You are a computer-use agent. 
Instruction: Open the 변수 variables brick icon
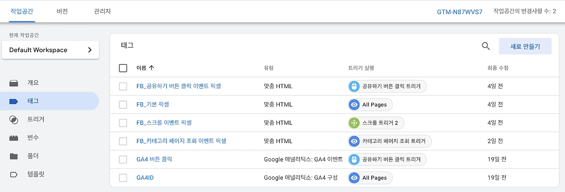pyautogui.click(x=14, y=138)
